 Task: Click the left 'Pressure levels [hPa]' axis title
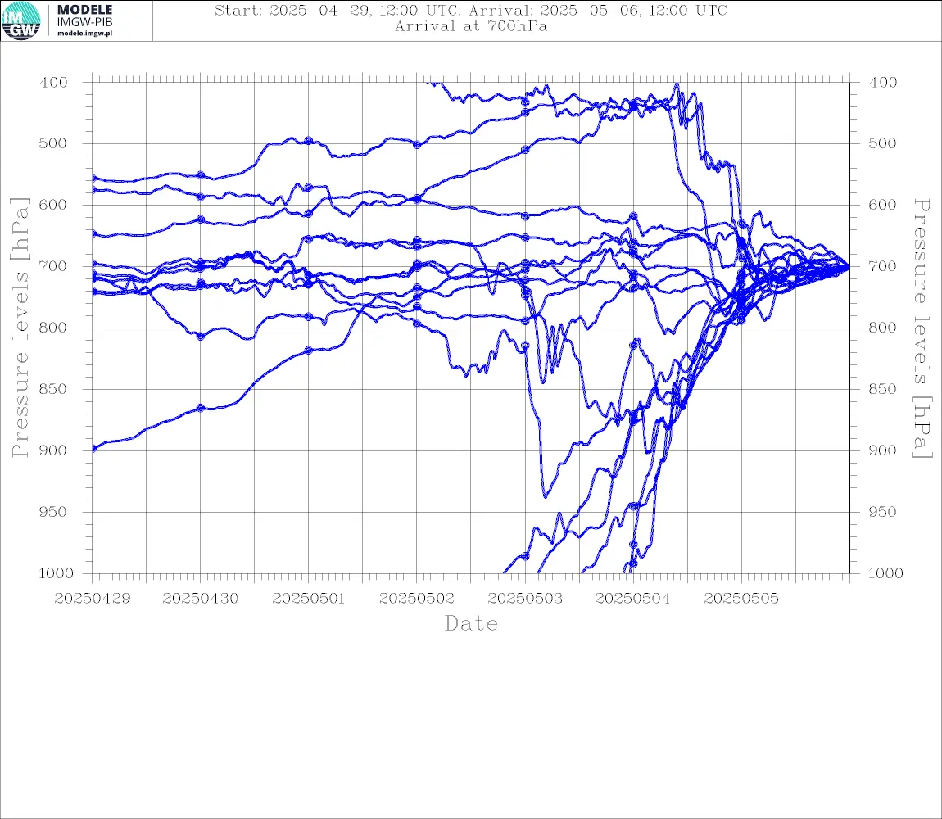click(20, 328)
